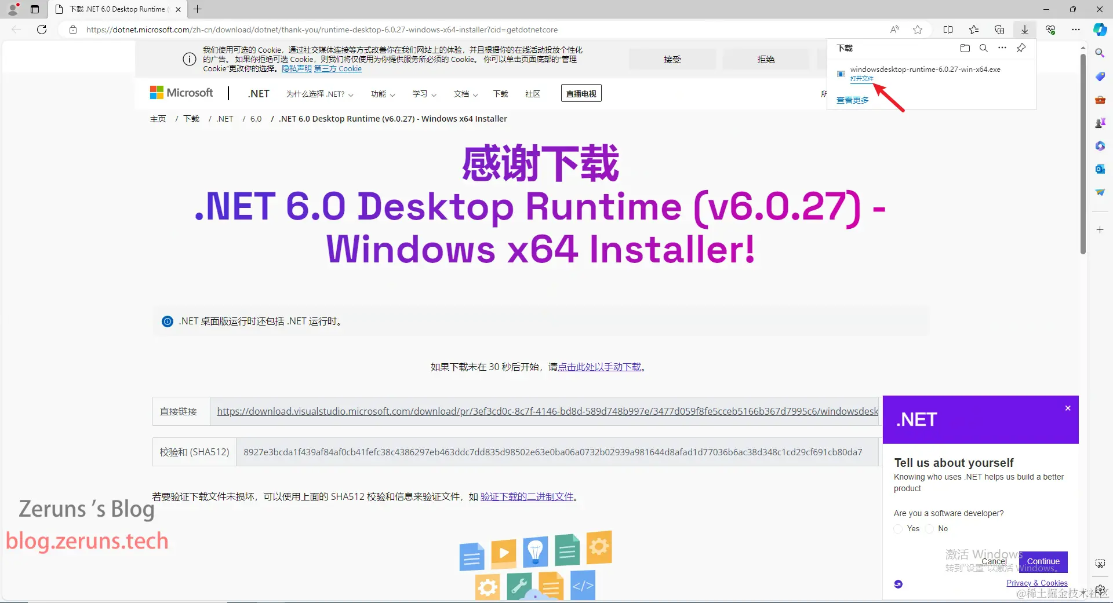
Task: Click 点击此处以手动下载 link
Action: pyautogui.click(x=599, y=367)
